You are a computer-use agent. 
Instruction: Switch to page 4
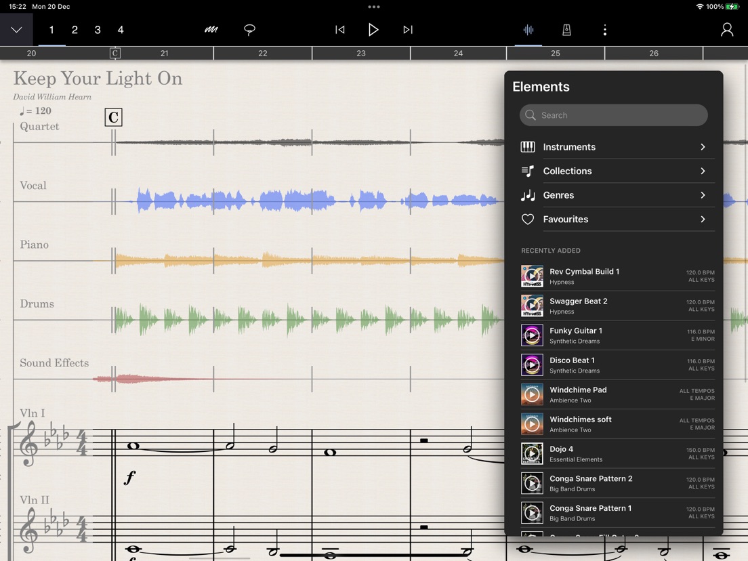coord(121,30)
